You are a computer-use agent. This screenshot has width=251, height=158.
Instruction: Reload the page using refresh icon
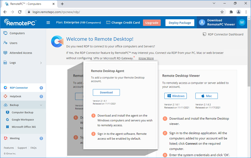[x=20, y=12]
